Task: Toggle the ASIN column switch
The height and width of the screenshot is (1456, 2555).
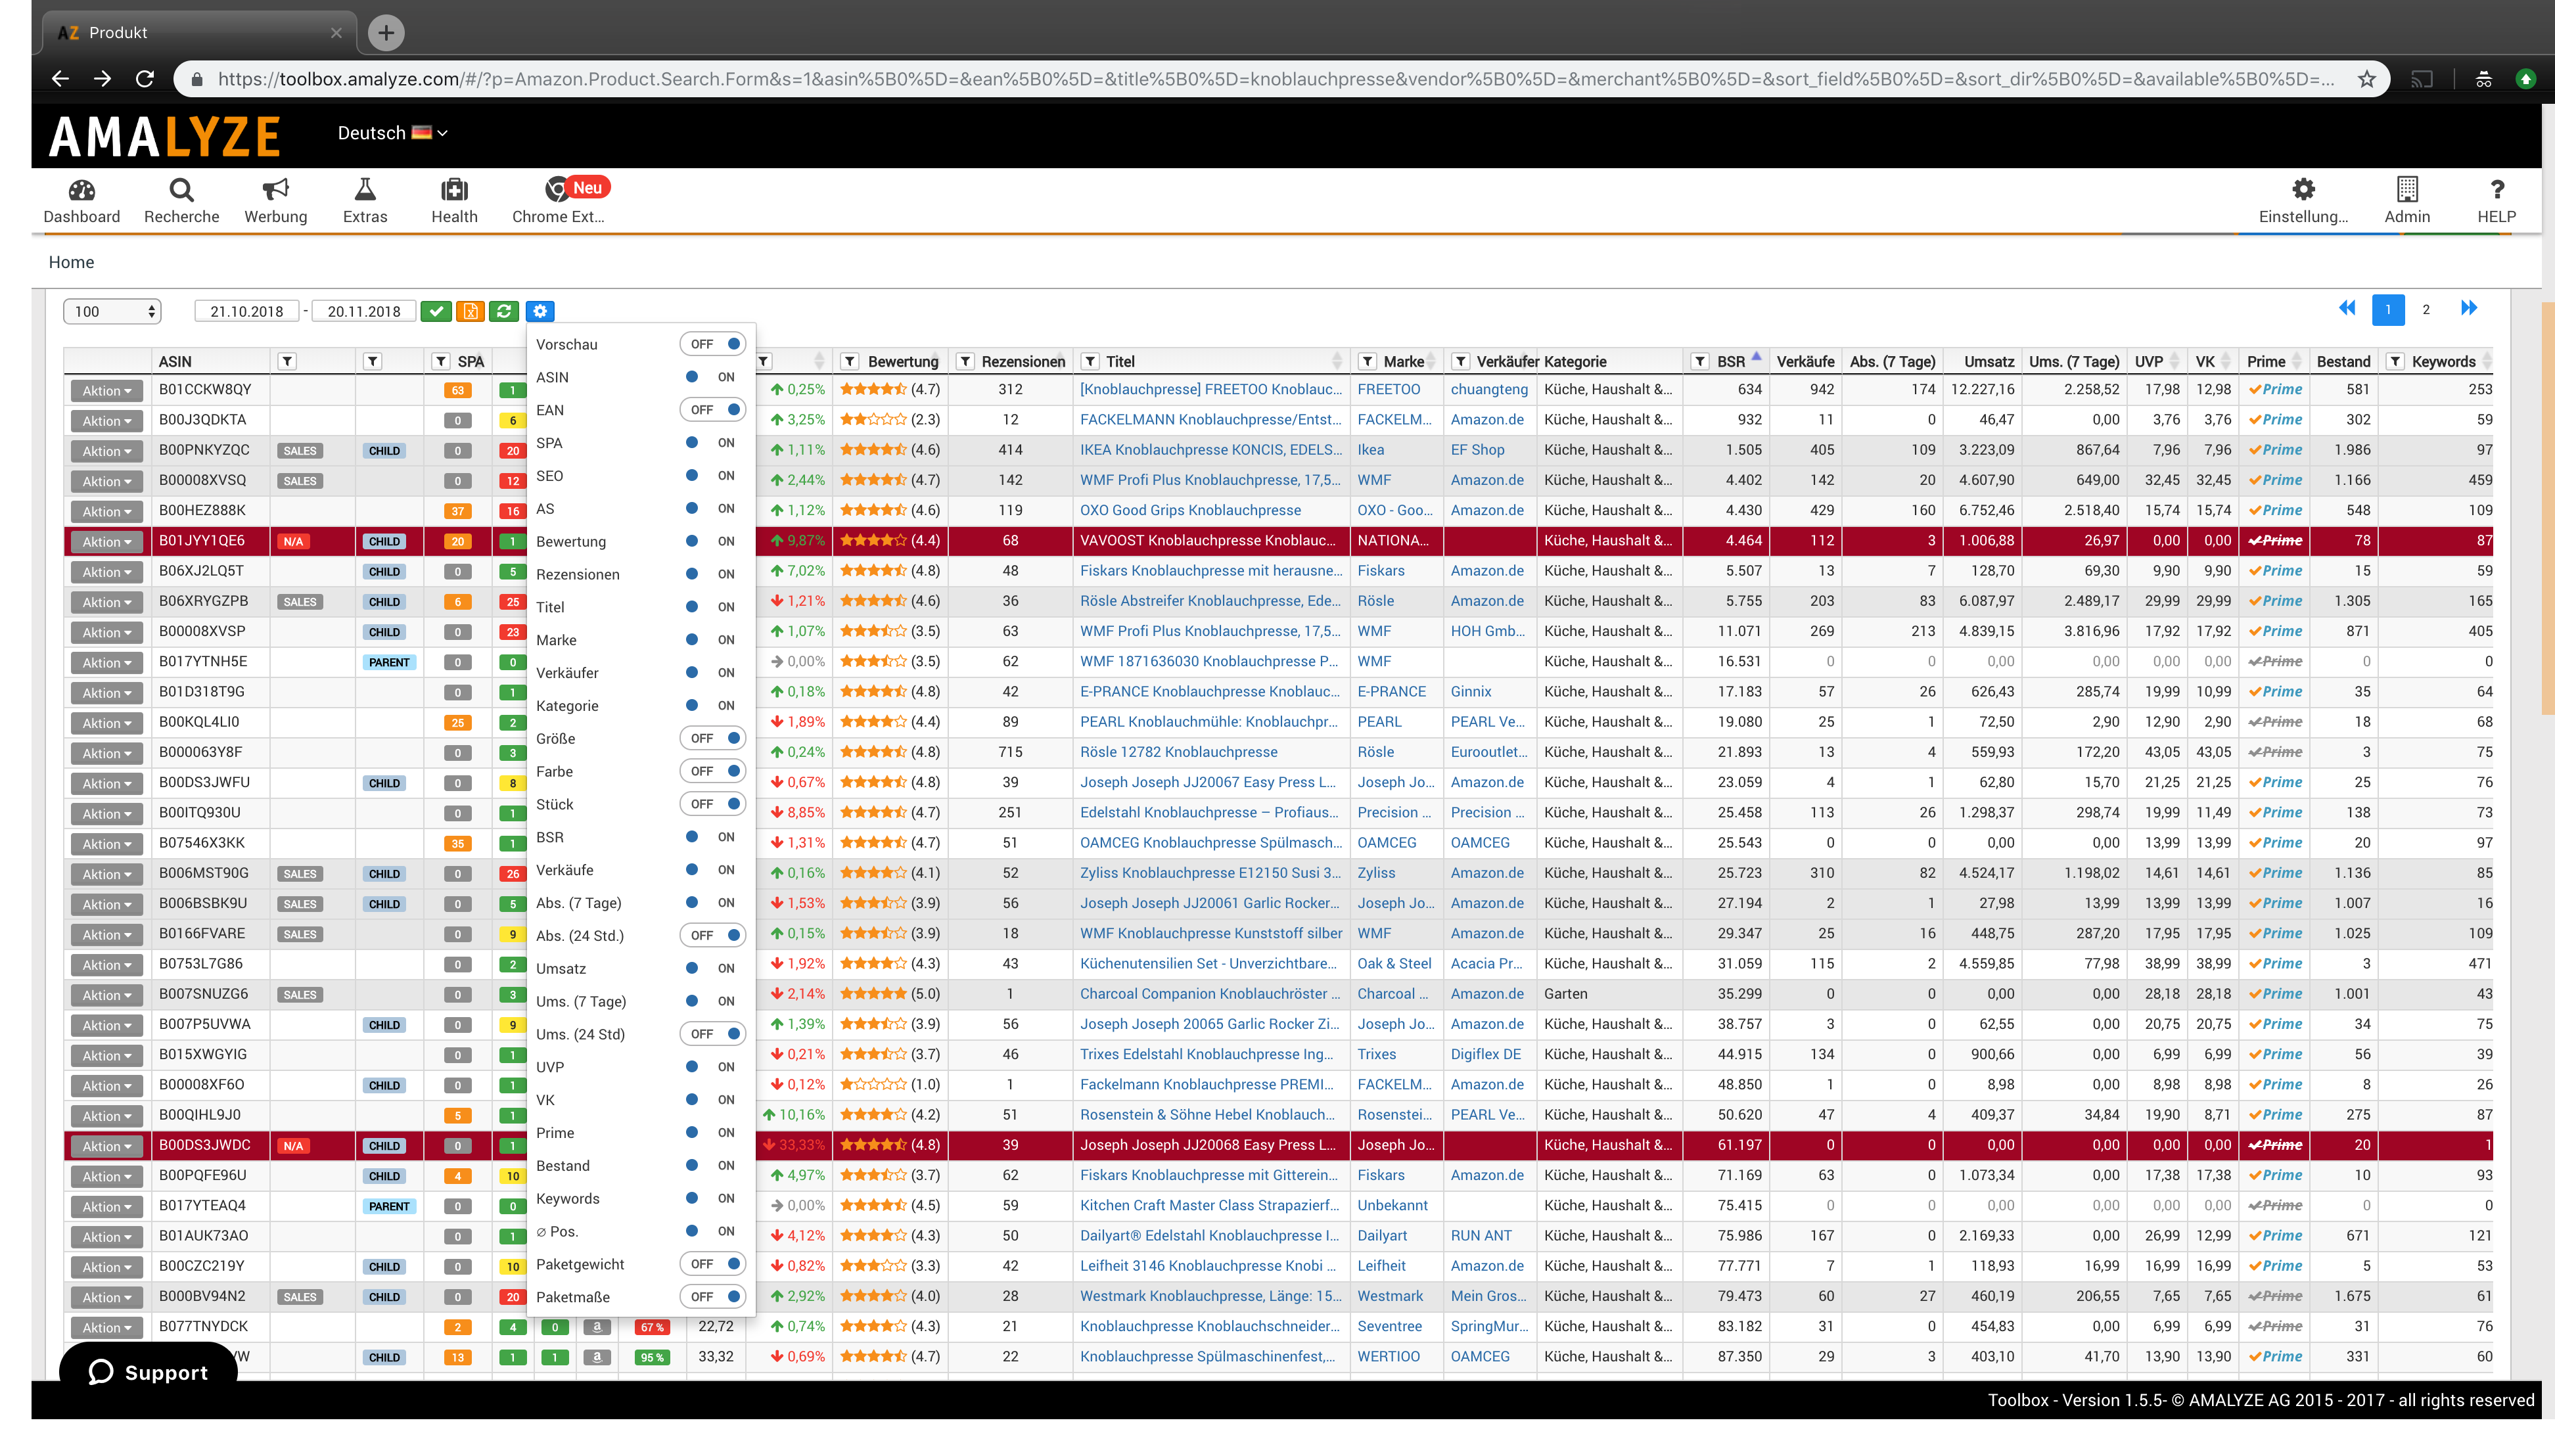Action: (713, 377)
